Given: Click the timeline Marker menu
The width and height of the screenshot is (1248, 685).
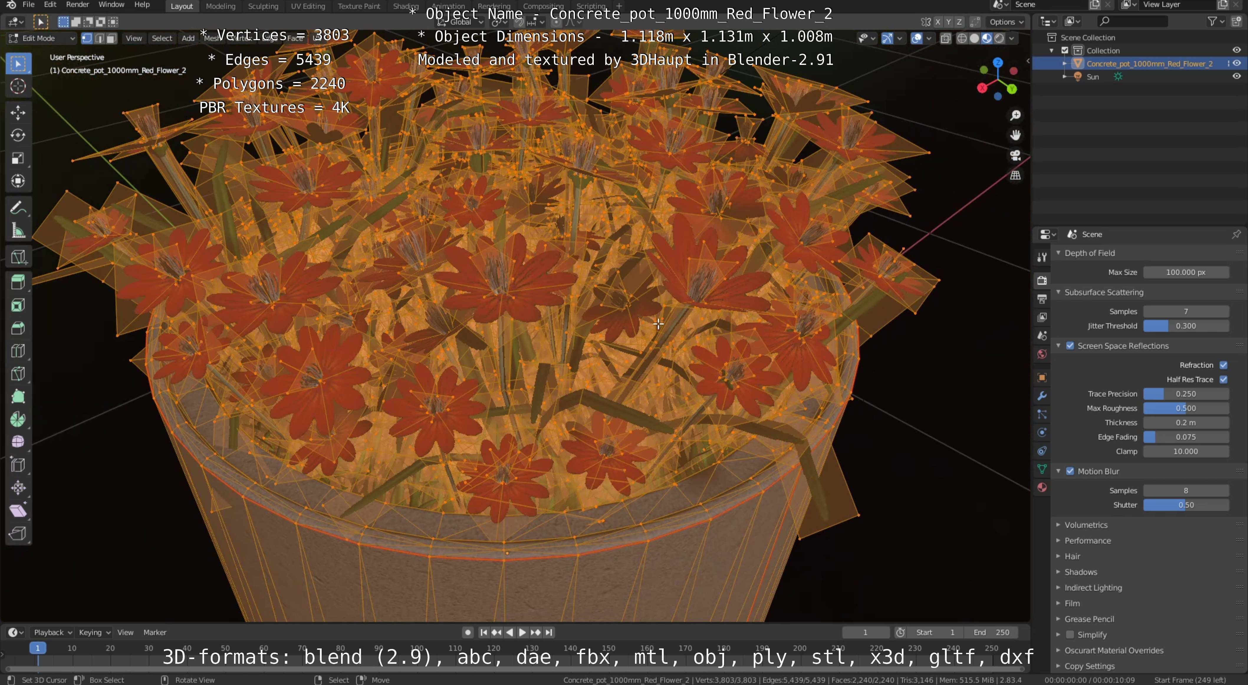Looking at the screenshot, I should click(x=154, y=632).
